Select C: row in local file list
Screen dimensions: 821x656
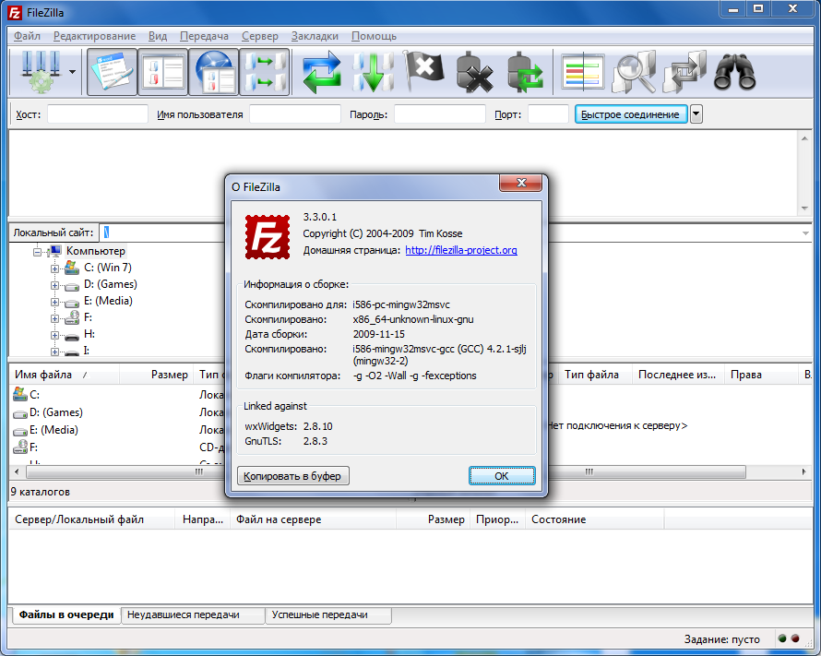tap(34, 394)
